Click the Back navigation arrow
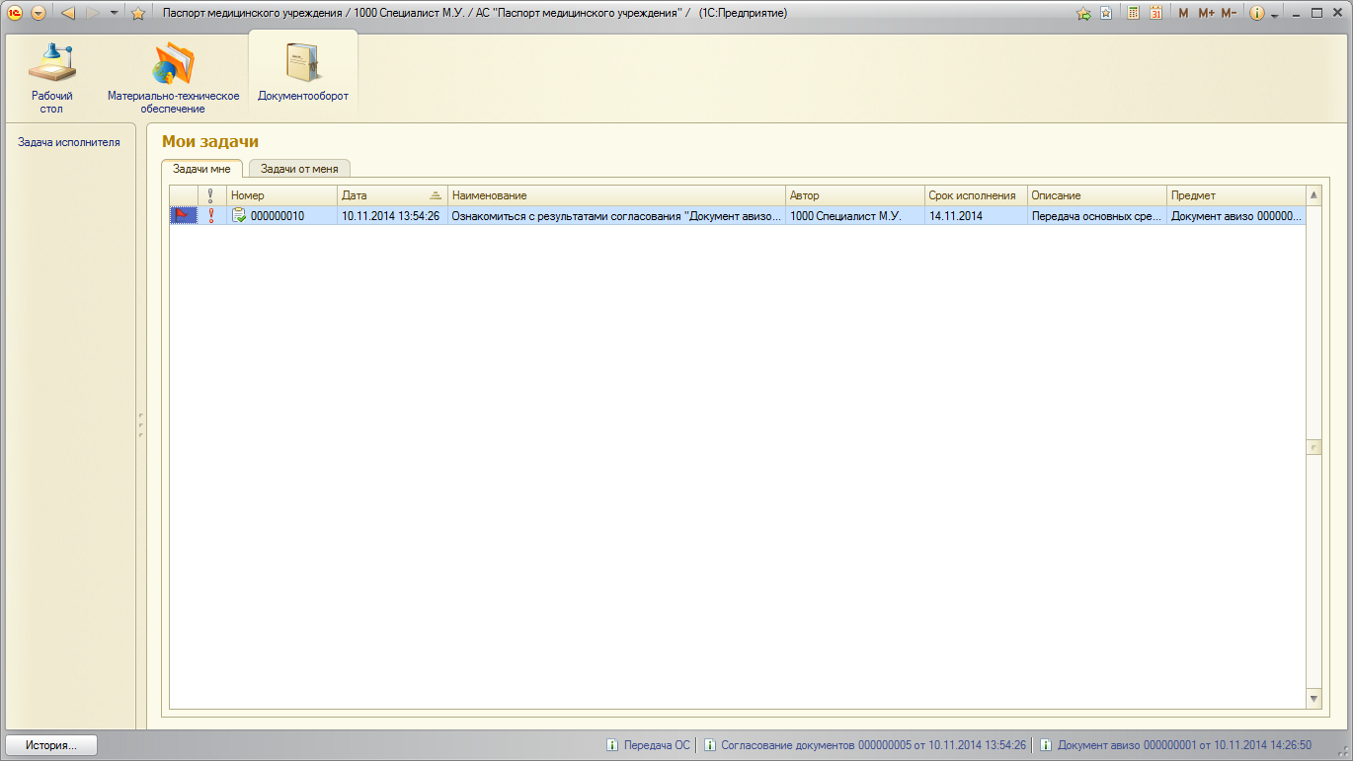The image size is (1353, 761). click(68, 13)
